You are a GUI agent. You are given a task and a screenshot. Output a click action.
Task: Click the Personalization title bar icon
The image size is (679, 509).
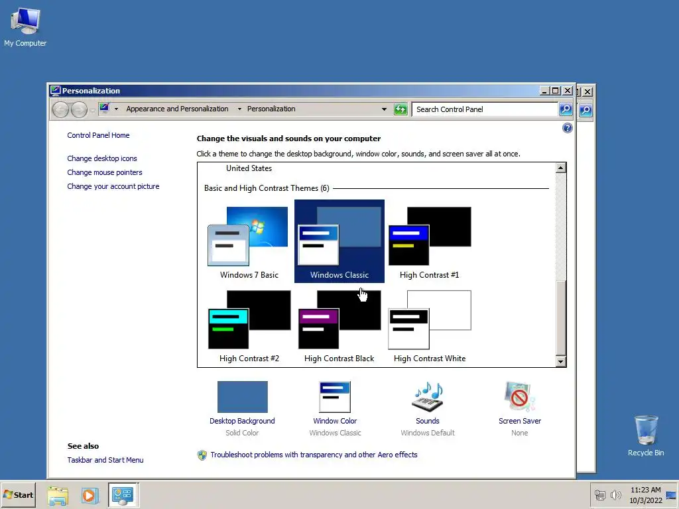55,90
